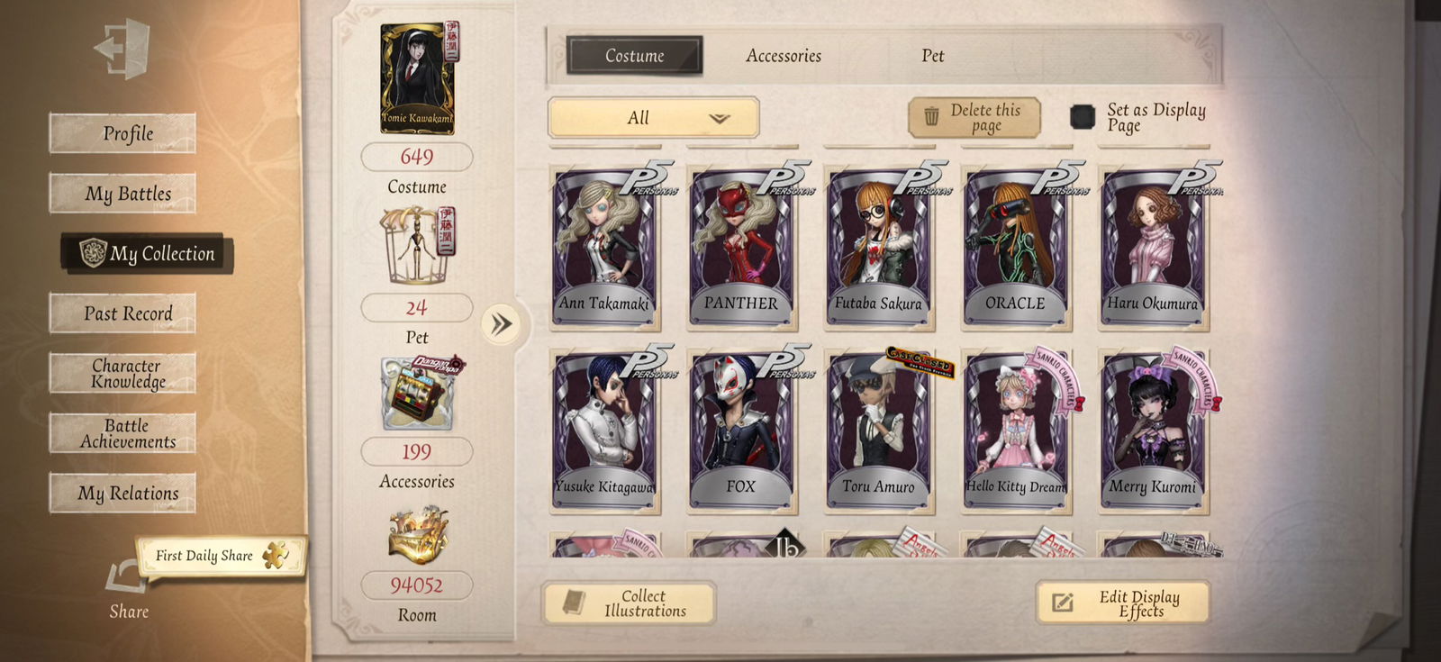
Task: Open the My Battles menu
Action: 122,194
